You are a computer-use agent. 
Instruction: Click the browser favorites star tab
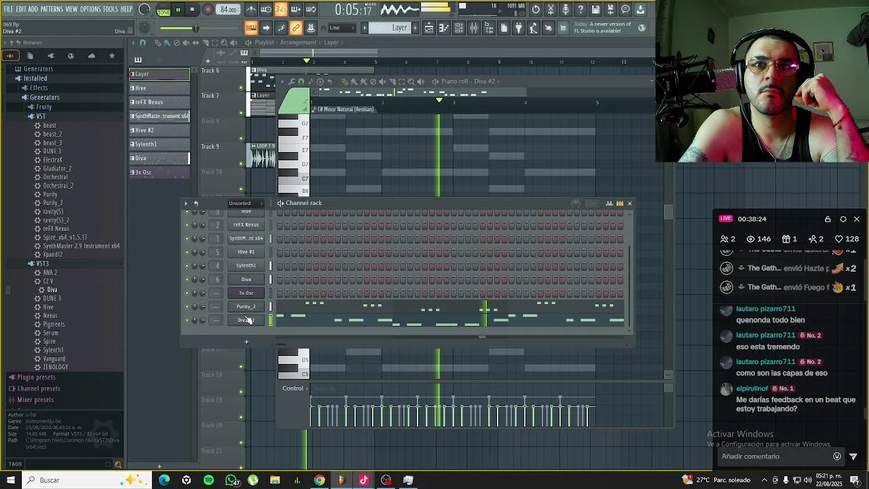tap(111, 56)
